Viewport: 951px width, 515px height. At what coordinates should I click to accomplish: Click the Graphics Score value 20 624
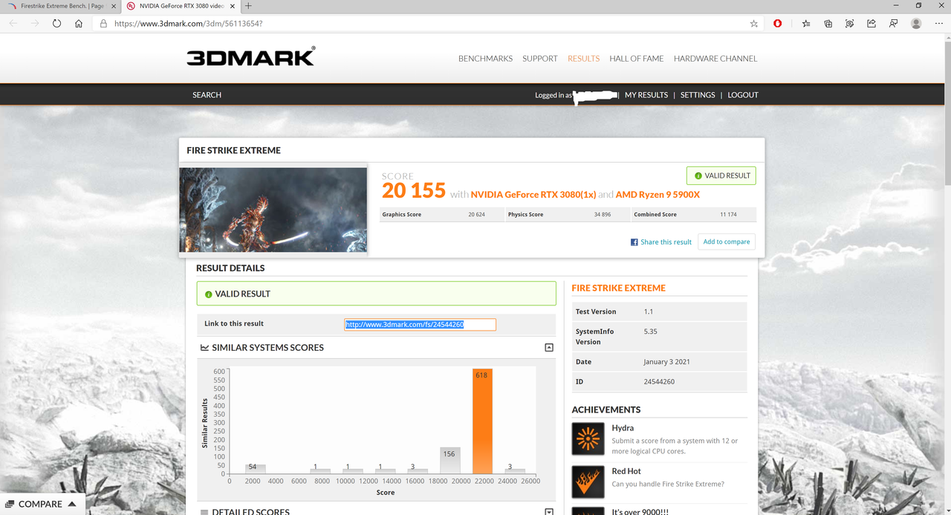coord(476,215)
